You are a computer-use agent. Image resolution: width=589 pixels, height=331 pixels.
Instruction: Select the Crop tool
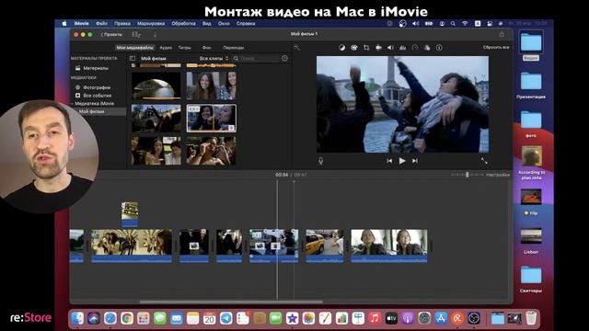366,48
